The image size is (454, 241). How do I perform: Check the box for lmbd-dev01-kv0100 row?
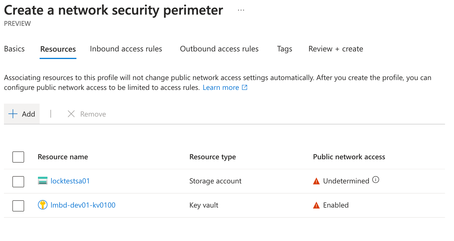[x=18, y=206]
